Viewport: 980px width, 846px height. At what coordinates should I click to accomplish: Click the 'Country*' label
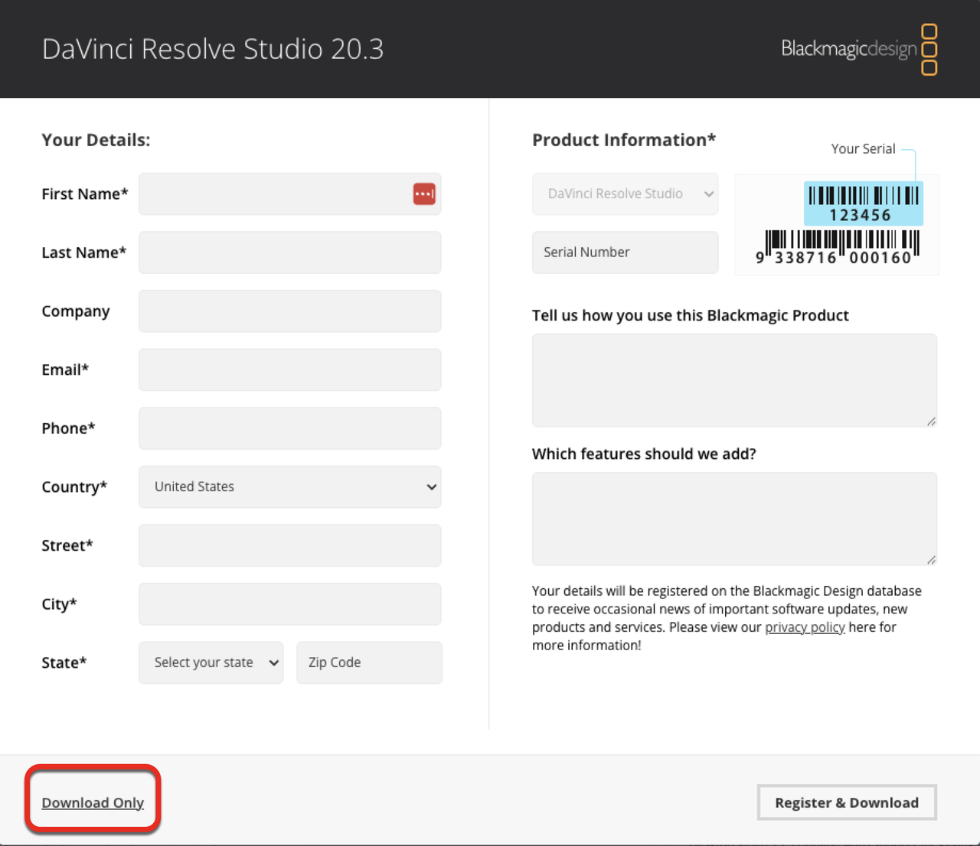click(74, 487)
